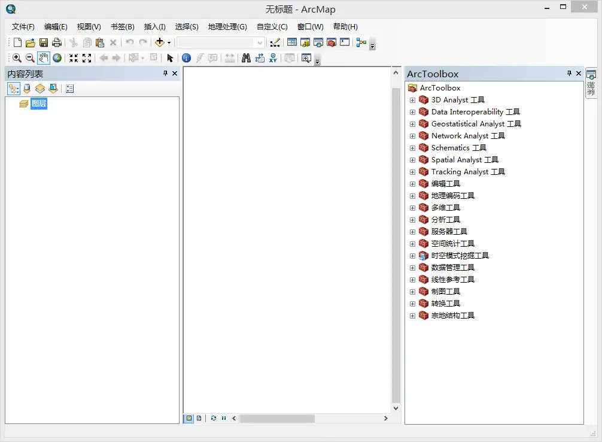
Task: Expand the 分析工具 toolbox
Action: pyautogui.click(x=412, y=220)
